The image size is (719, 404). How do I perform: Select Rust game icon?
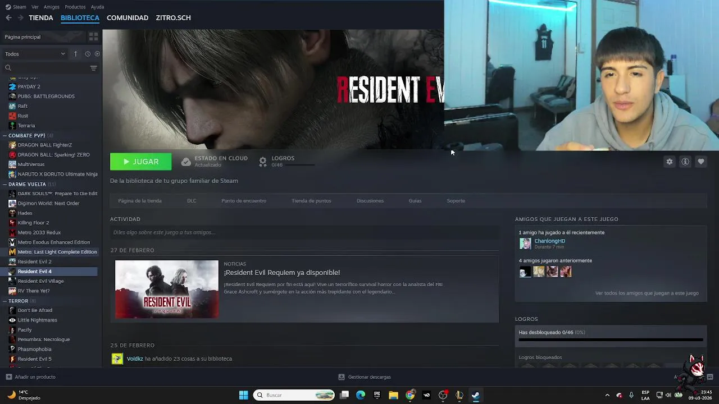(12, 116)
